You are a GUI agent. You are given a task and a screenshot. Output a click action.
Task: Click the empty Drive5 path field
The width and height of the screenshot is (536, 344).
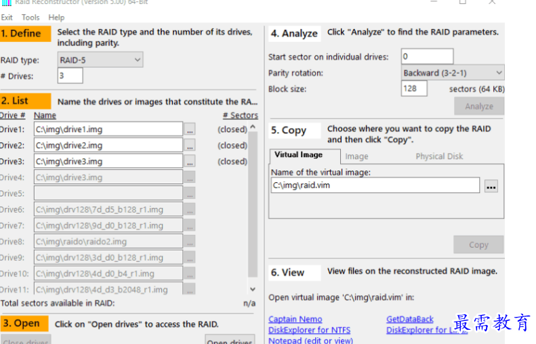click(x=108, y=194)
